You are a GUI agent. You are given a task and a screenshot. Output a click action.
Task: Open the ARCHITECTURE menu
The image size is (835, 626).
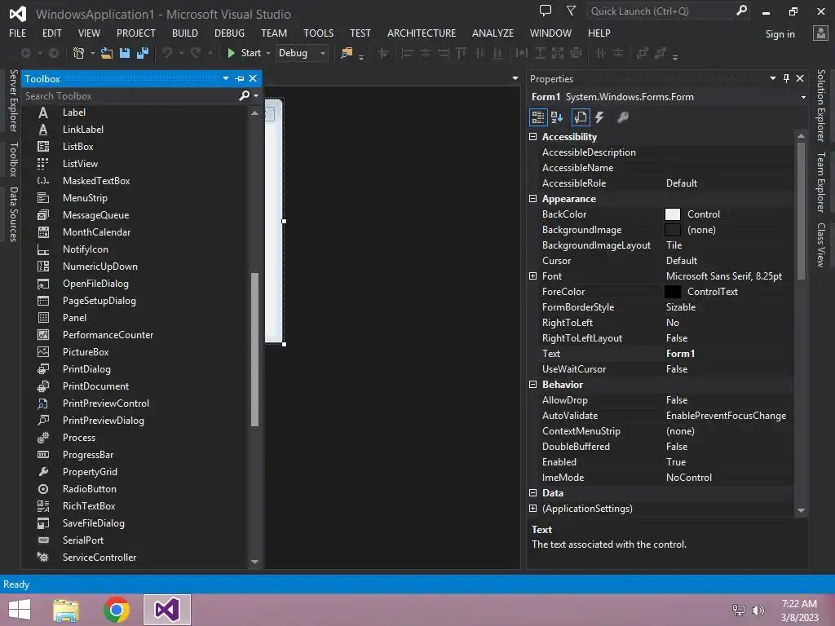[422, 33]
